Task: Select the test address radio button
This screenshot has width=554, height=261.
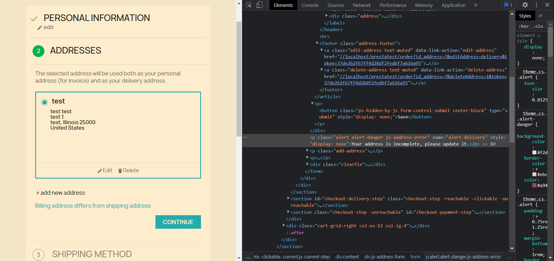Action: point(45,102)
